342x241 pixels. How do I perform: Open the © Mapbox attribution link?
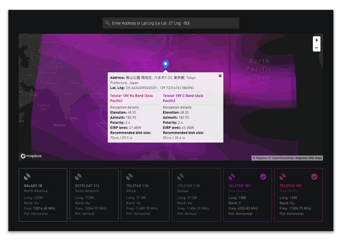pos(260,158)
